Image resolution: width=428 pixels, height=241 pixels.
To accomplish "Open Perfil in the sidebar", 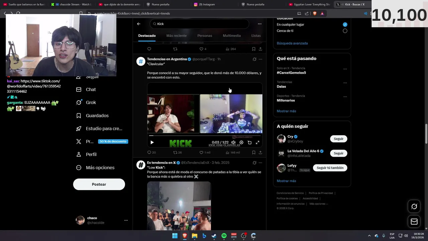I will point(86,154).
